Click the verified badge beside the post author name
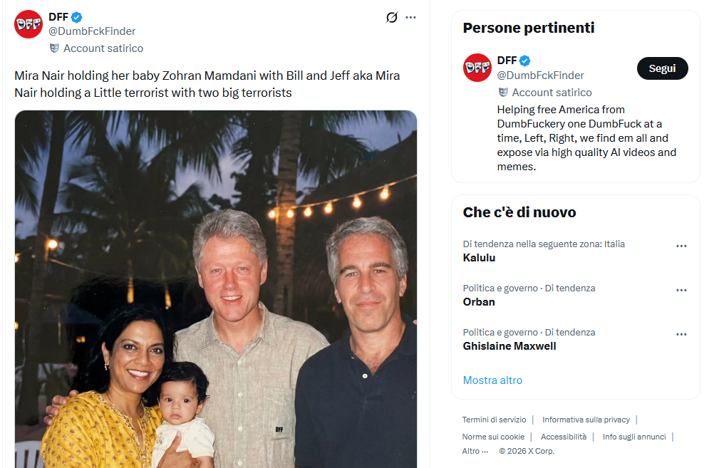Screen dimensions: 724x468 coord(77,17)
